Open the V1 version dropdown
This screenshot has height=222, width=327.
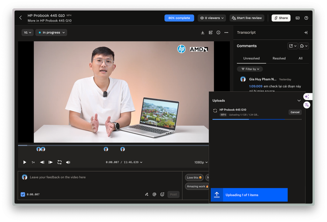click(28, 33)
